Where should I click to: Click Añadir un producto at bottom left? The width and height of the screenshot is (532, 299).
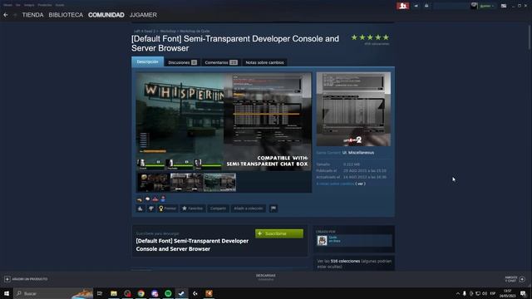[x=26, y=279]
